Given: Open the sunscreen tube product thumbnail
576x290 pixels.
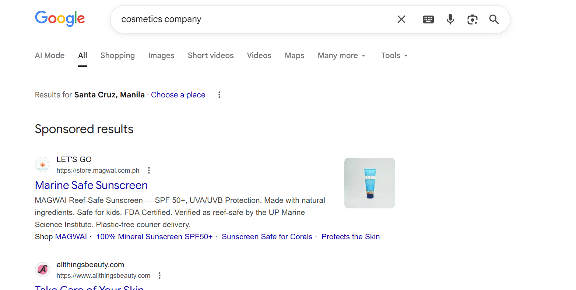Looking at the screenshot, I should pos(370,183).
